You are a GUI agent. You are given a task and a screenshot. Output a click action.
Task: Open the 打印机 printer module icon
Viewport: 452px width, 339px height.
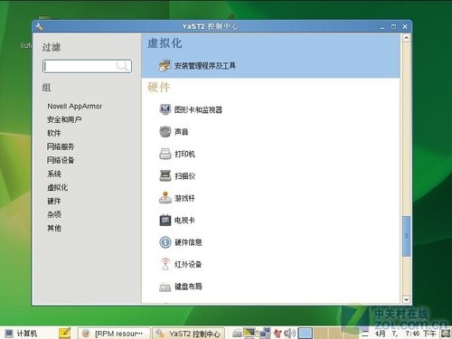165,154
